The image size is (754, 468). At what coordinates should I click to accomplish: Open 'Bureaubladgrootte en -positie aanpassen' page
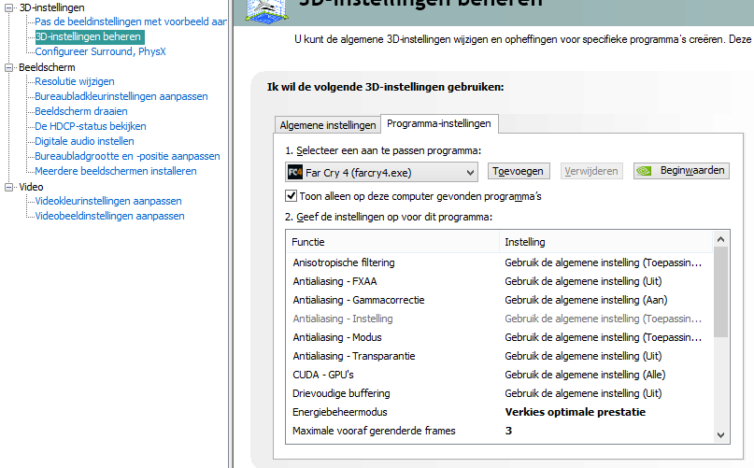pyautogui.click(x=127, y=156)
